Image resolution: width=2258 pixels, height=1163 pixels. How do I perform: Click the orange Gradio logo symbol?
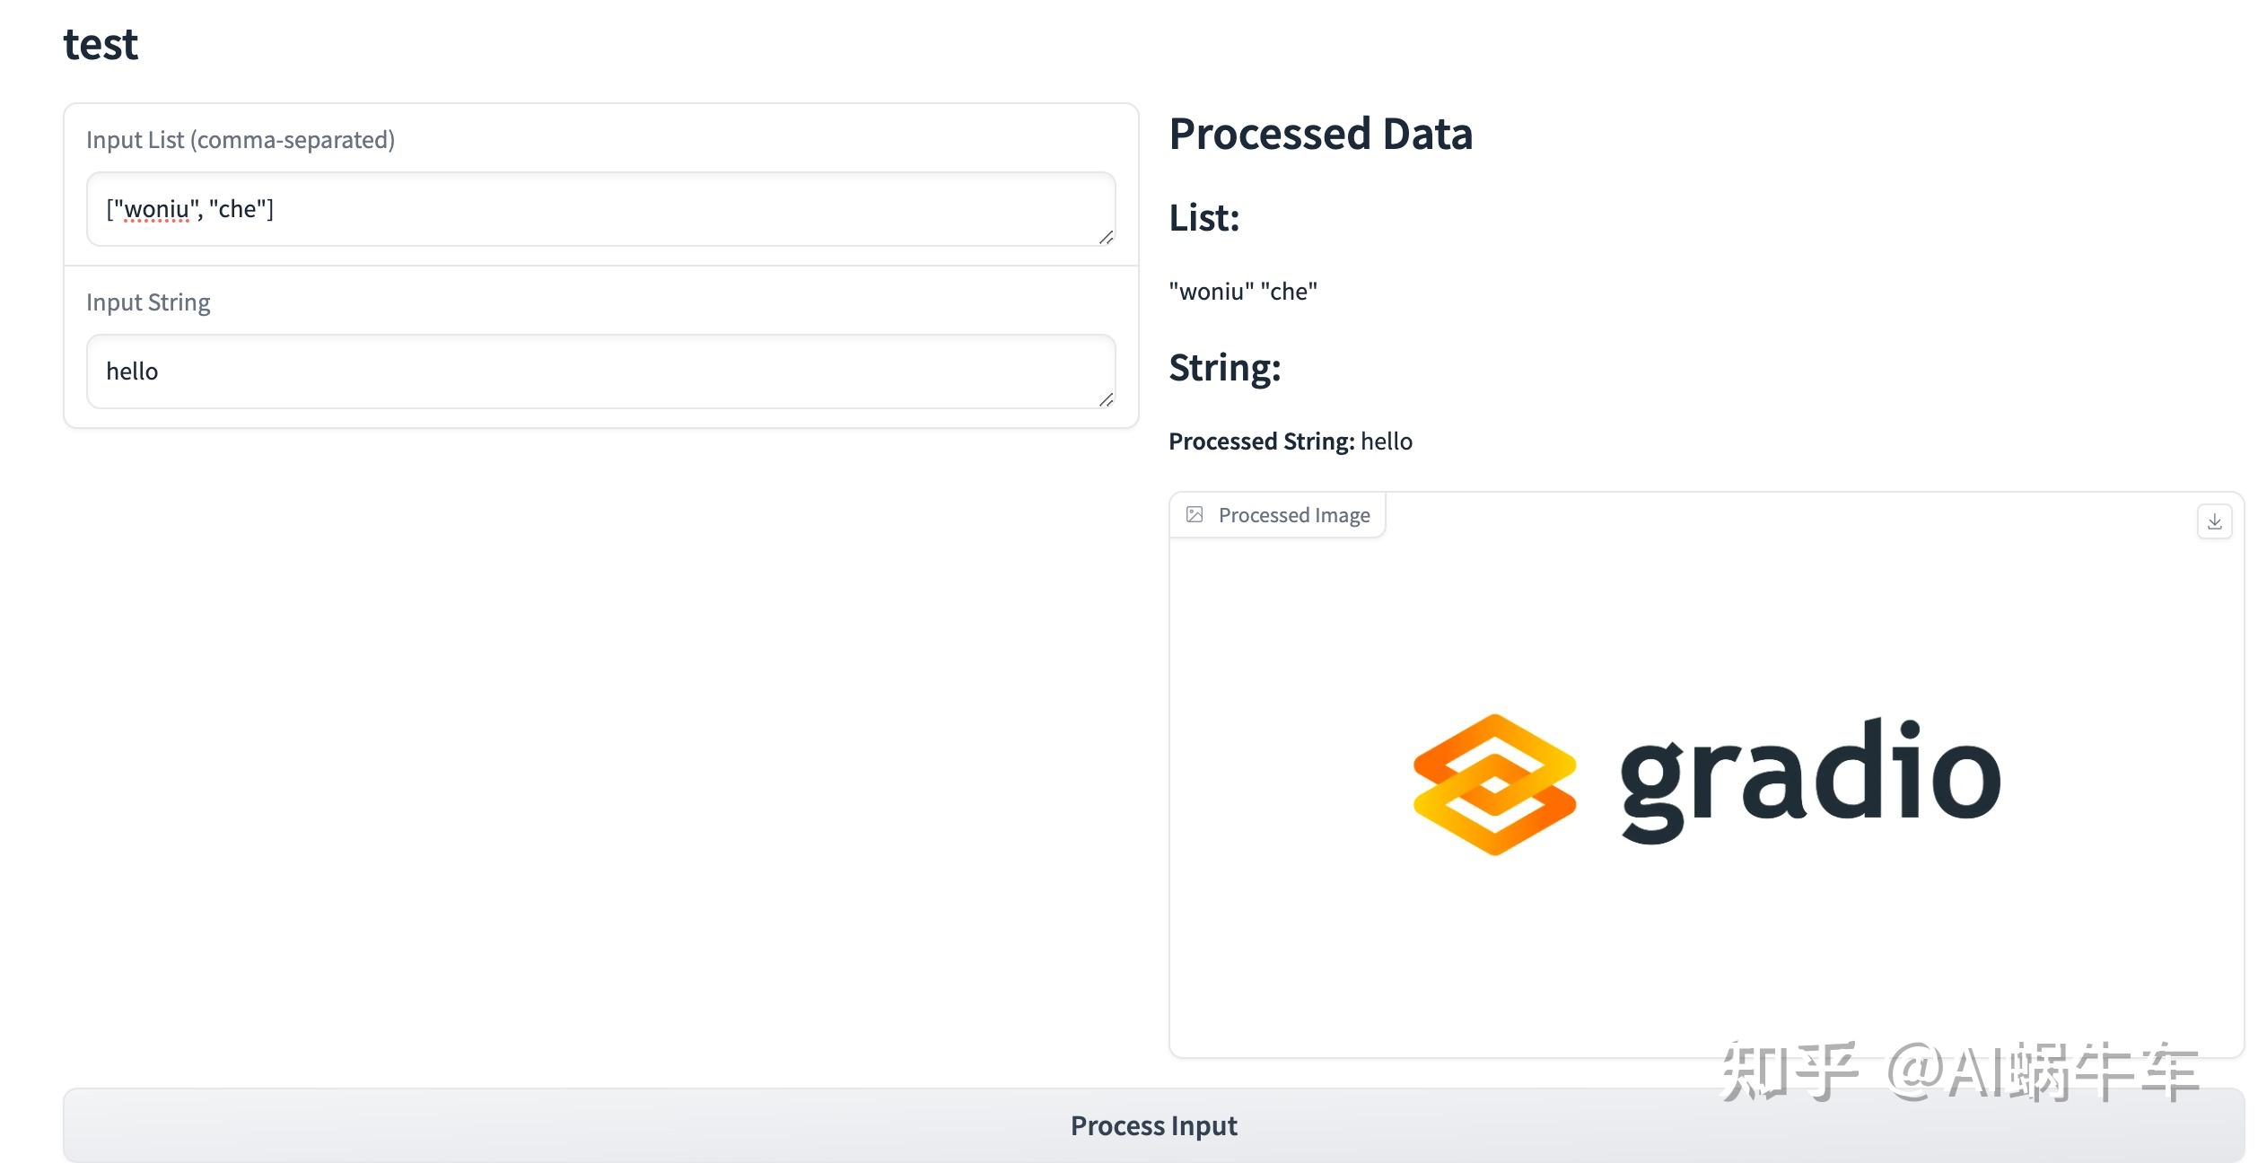tap(1494, 784)
